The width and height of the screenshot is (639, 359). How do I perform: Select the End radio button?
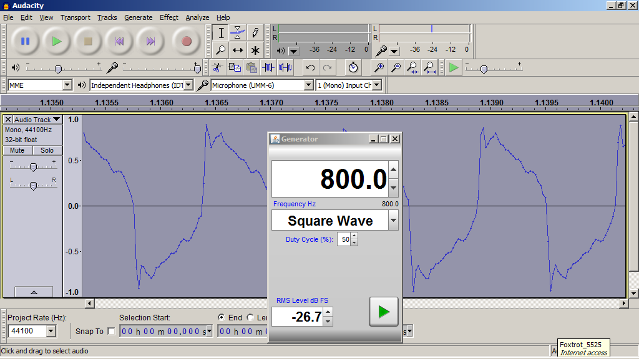(x=222, y=317)
